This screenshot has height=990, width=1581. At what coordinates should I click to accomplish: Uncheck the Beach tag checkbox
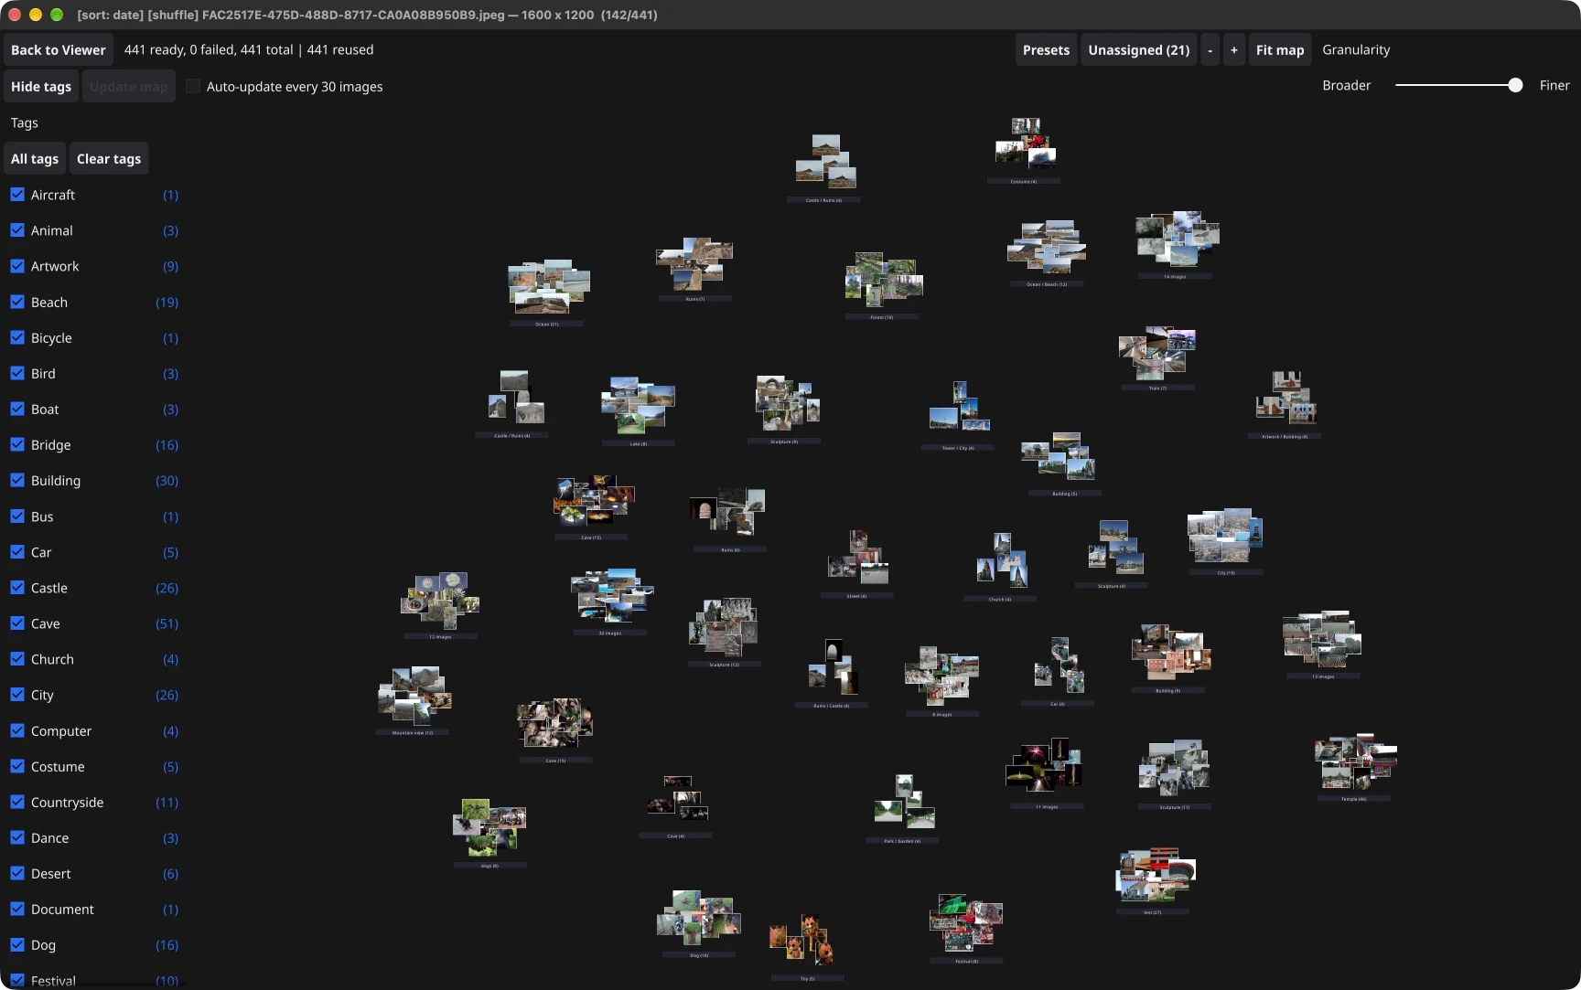tap(17, 302)
